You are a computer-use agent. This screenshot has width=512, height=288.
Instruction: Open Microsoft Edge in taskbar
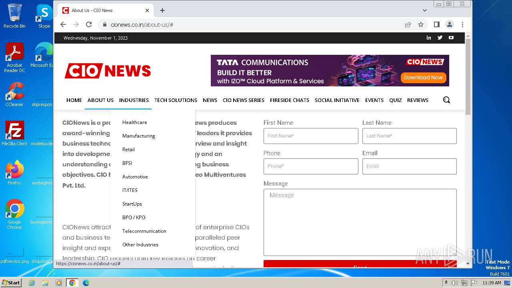[x=86, y=283]
